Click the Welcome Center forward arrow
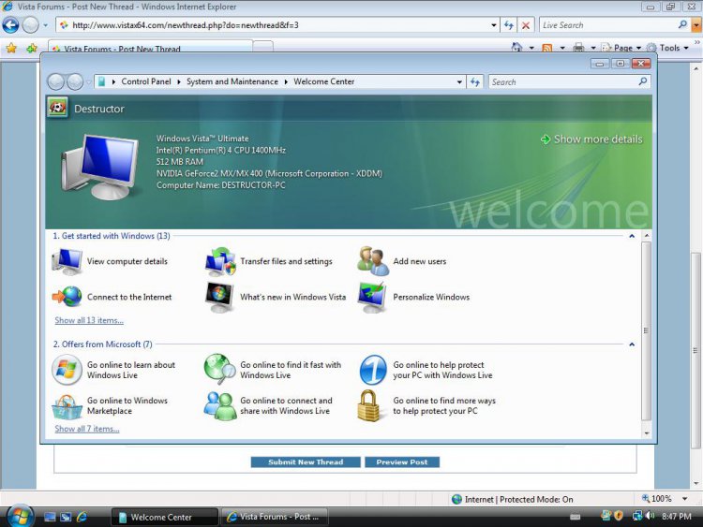This screenshot has height=527, width=703. click(x=75, y=81)
